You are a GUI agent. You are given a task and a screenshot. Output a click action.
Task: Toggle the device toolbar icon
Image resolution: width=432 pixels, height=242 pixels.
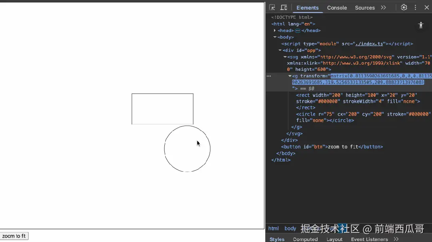[x=284, y=8]
